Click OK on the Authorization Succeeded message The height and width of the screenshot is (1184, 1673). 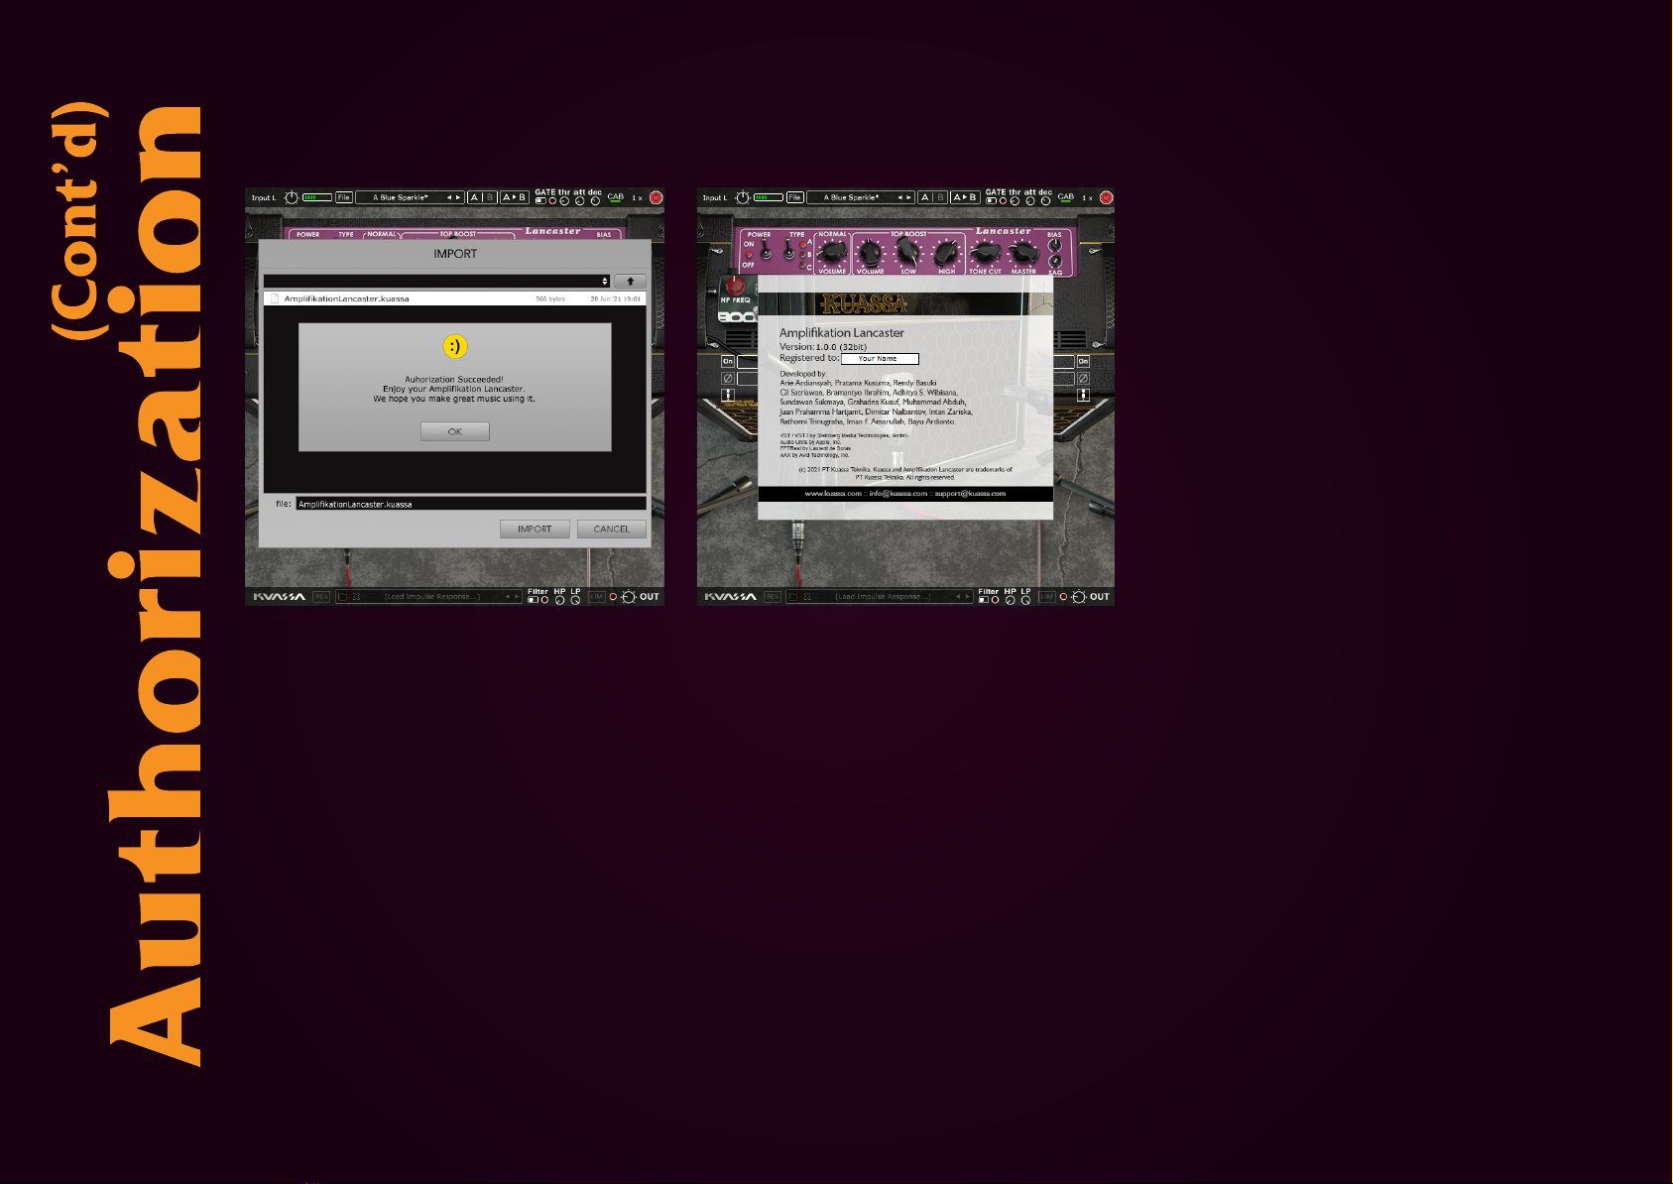tap(455, 431)
